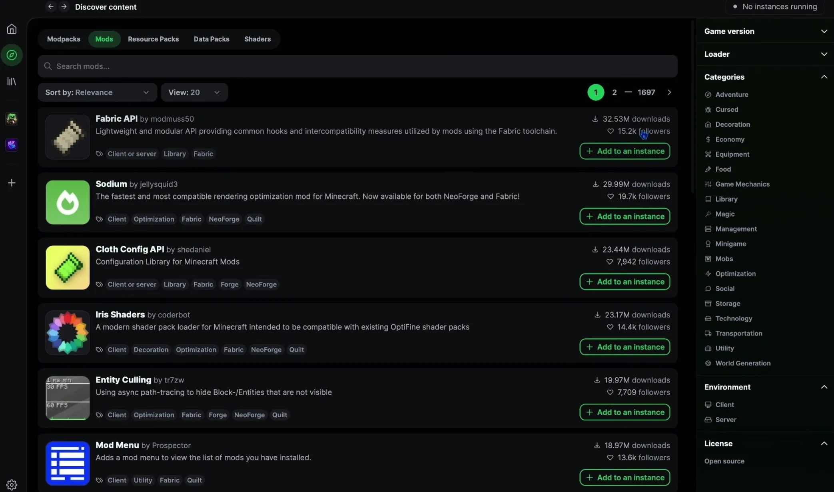The image size is (834, 492).
Task: Expand the Loader section
Action: (765, 54)
